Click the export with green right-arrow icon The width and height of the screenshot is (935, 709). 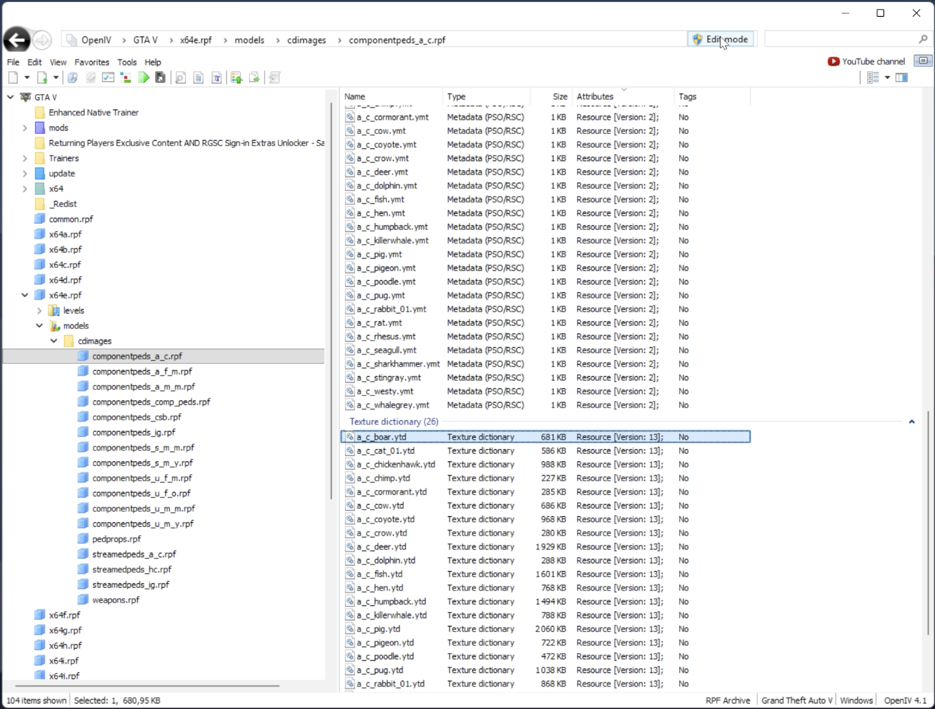coord(254,78)
